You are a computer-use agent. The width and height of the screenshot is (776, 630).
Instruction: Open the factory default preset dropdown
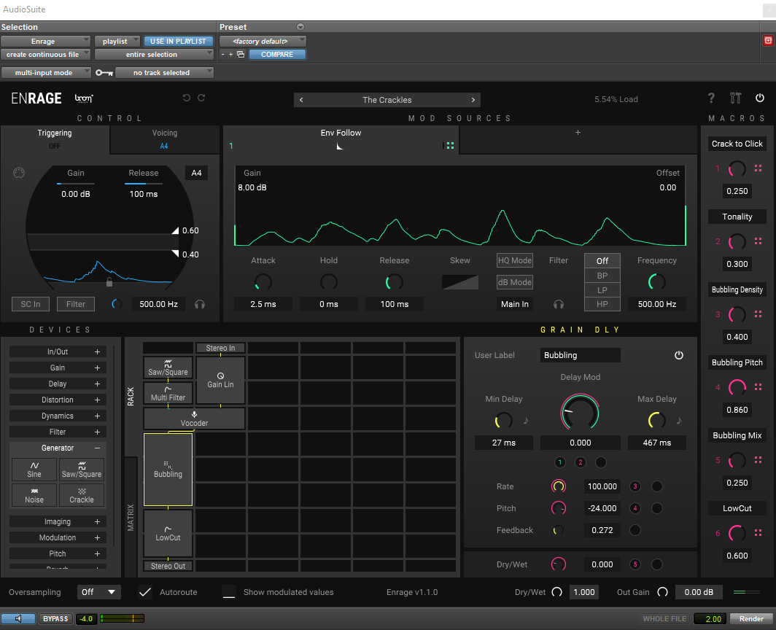[263, 42]
